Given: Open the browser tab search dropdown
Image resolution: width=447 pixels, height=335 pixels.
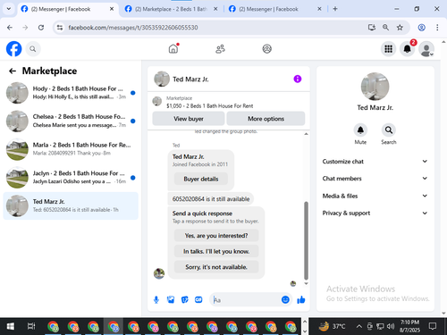Looking at the screenshot, I should pos(9,9).
